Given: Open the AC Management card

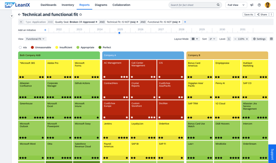Looking at the screenshot, I should [x=116, y=70].
